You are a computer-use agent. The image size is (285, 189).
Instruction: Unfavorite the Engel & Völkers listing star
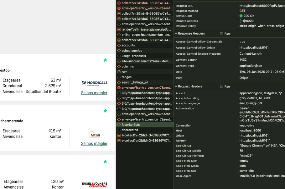[105, 162]
